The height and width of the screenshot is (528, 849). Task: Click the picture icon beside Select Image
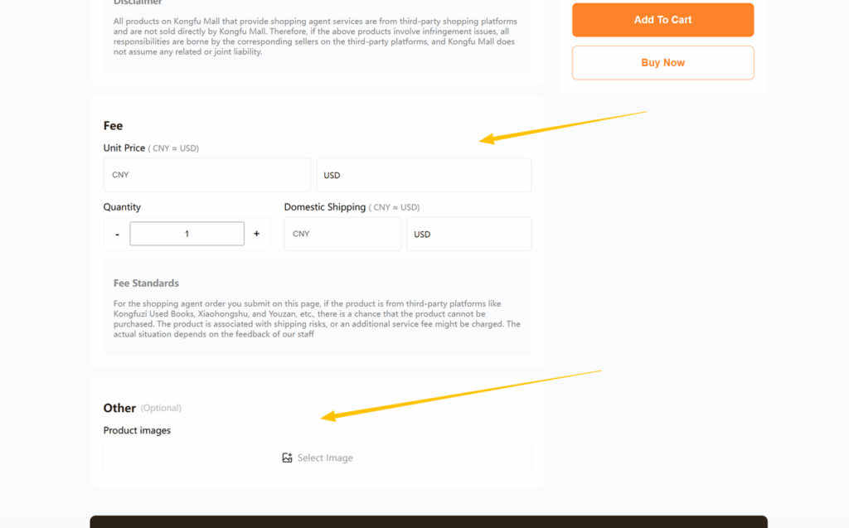click(287, 458)
